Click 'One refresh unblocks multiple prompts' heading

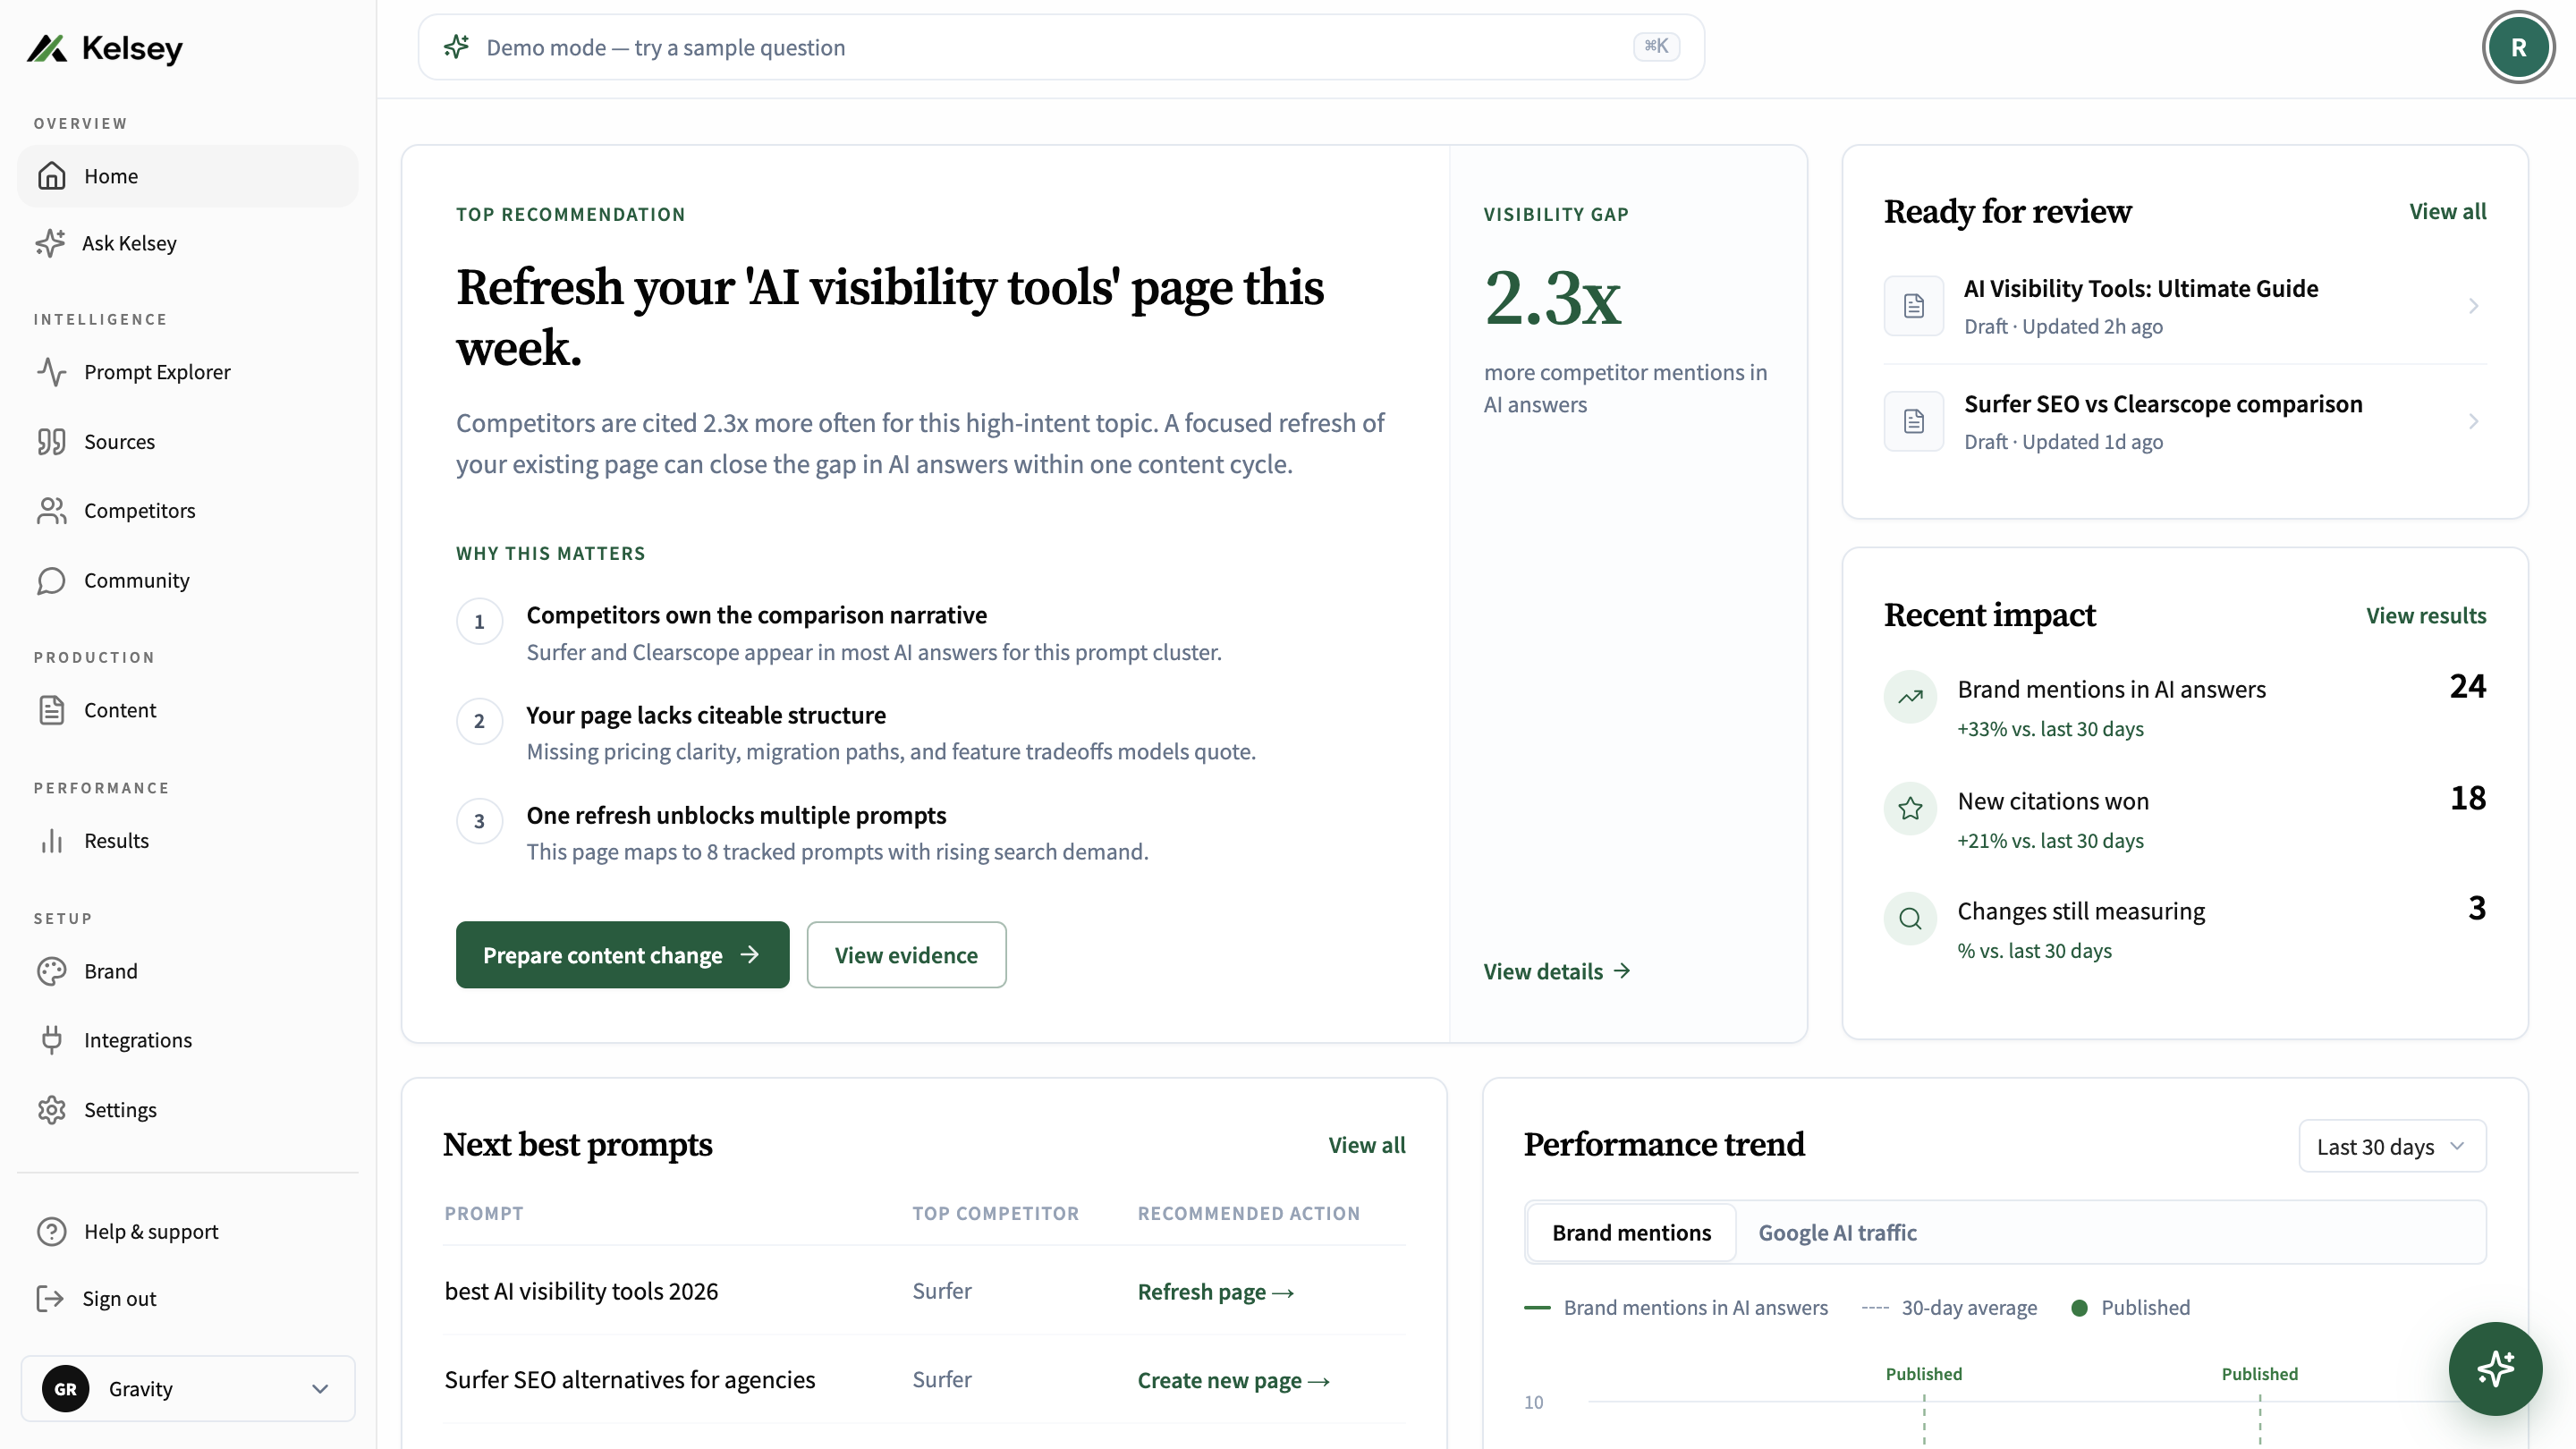736,815
